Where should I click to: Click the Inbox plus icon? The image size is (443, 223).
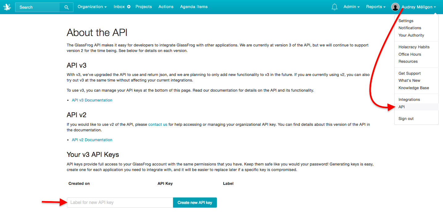click(x=129, y=7)
